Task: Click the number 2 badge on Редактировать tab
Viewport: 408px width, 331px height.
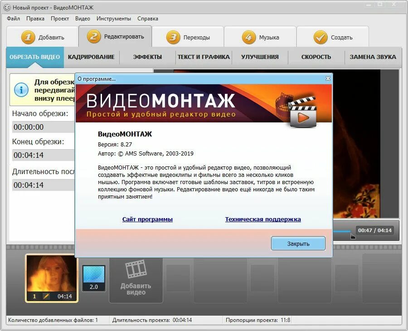Action: [94, 36]
